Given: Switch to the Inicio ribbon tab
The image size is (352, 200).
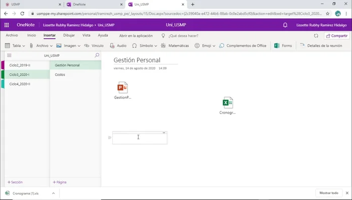Looking at the screenshot, I should click(31, 35).
